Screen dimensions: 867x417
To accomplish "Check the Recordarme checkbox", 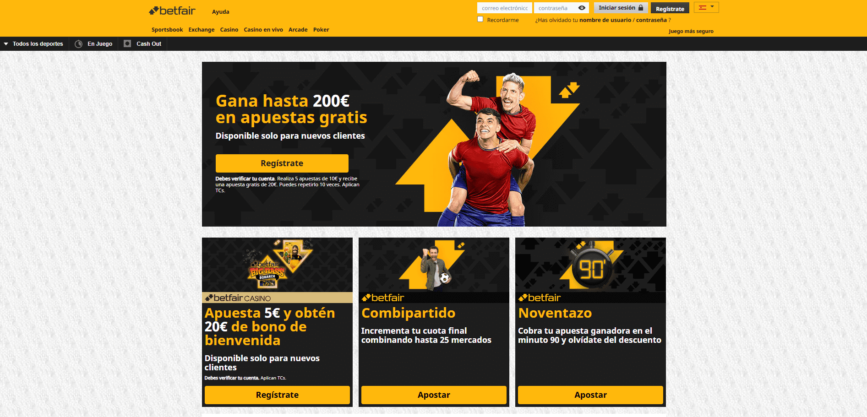I will pos(480,19).
